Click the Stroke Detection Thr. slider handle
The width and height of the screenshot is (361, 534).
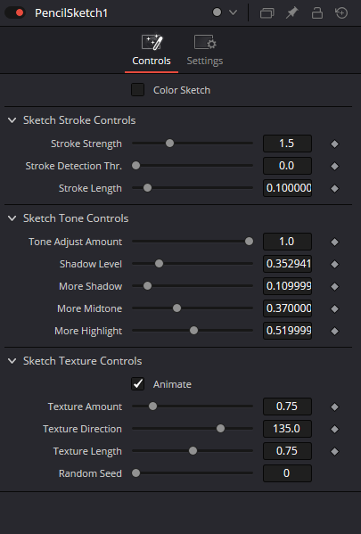pyautogui.click(x=135, y=166)
